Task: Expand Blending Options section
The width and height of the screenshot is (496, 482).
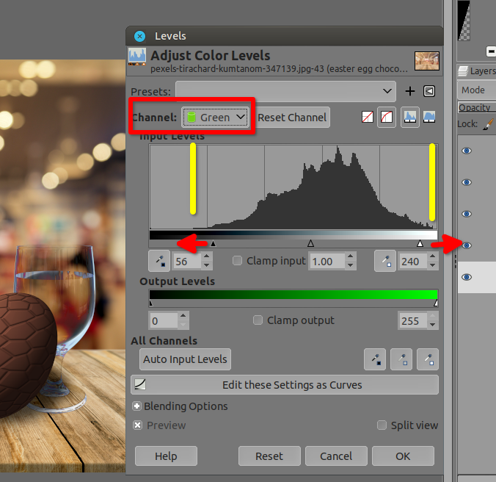Action: coord(137,406)
